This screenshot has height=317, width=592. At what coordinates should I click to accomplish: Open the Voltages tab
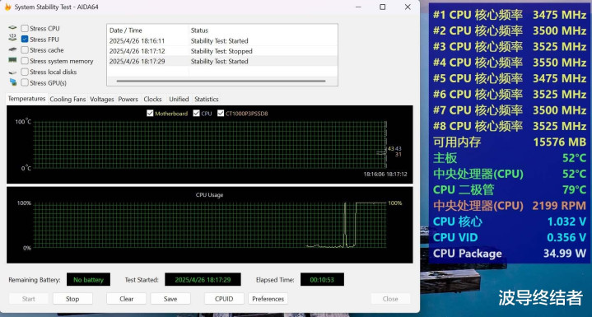102,100
